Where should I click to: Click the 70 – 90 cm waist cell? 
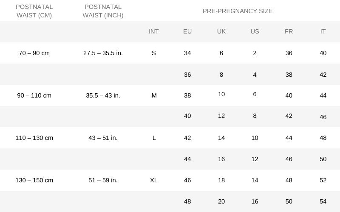34,53
